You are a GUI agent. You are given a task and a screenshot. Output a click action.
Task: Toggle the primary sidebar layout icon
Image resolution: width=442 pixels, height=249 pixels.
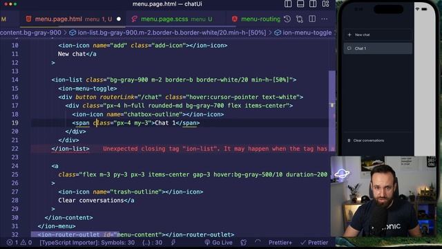(x=288, y=4)
